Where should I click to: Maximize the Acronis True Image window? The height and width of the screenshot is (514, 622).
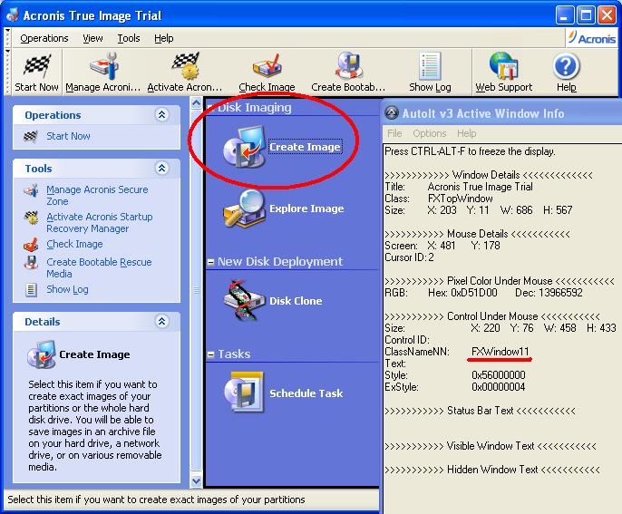coord(586,15)
